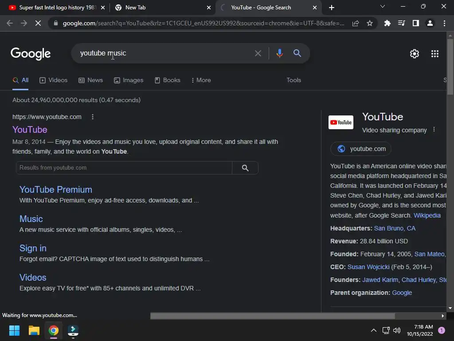This screenshot has height=341, width=454.
Task: Toggle the Chrome side panel icon
Action: [x=416, y=23]
